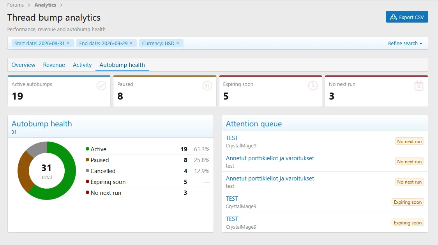The image size is (438, 245).
Task: Click the Paused pause icon
Action: point(207,86)
